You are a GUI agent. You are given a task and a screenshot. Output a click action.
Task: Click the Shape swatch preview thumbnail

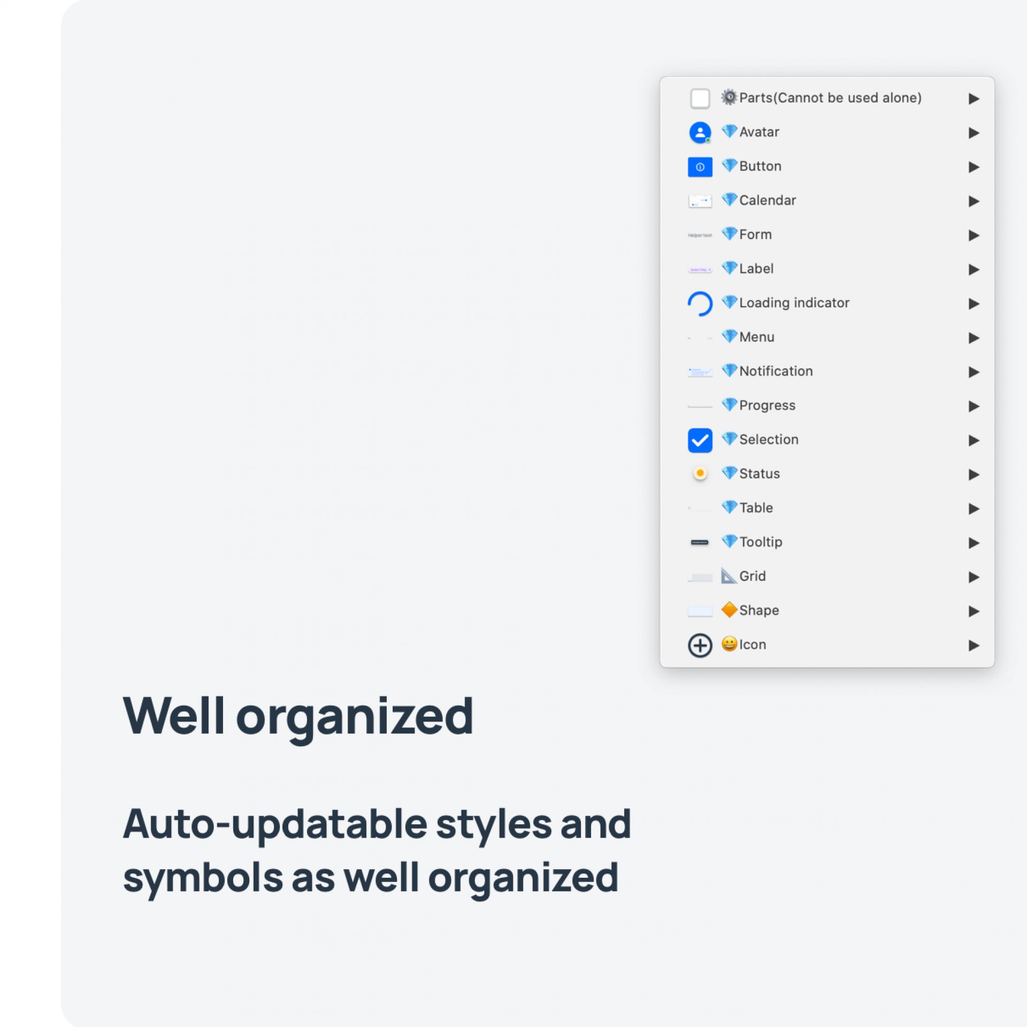700,611
